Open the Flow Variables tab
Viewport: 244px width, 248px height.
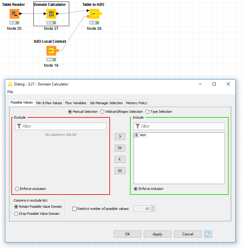[76, 103]
